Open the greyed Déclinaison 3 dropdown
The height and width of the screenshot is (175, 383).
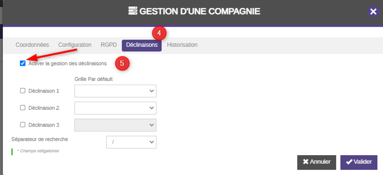(115, 125)
